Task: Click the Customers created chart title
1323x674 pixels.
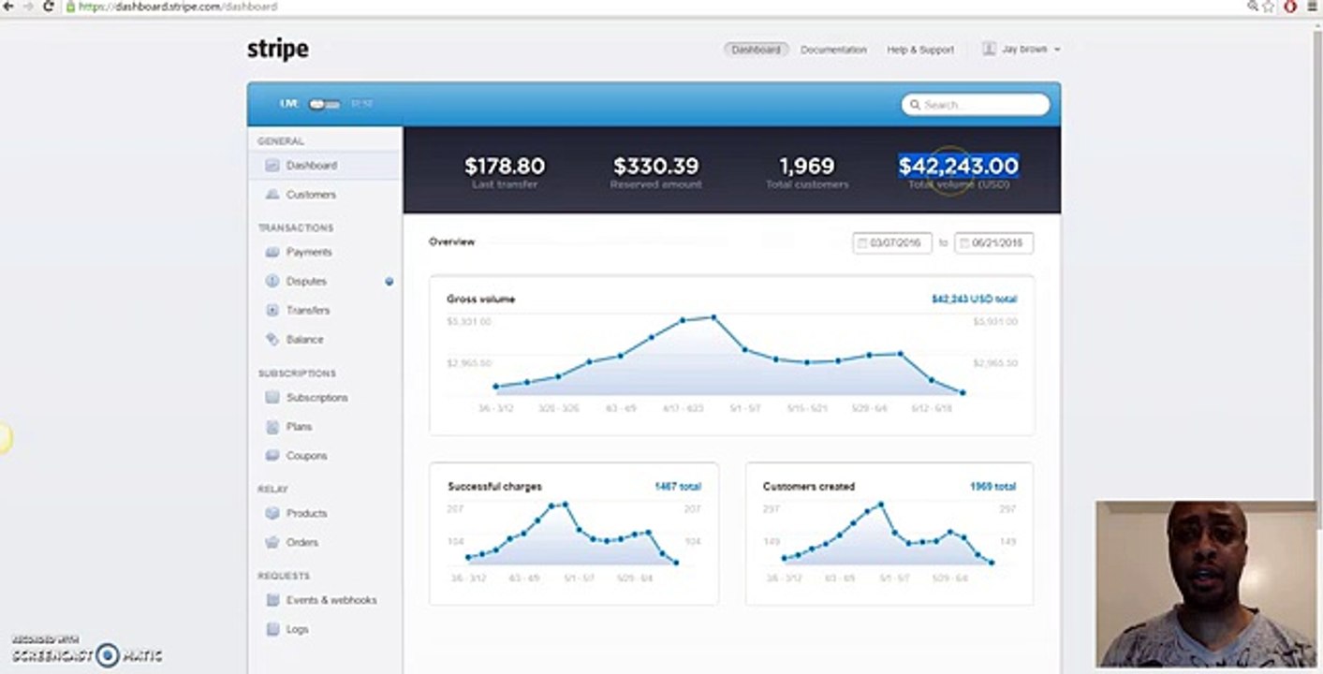Action: tap(809, 487)
